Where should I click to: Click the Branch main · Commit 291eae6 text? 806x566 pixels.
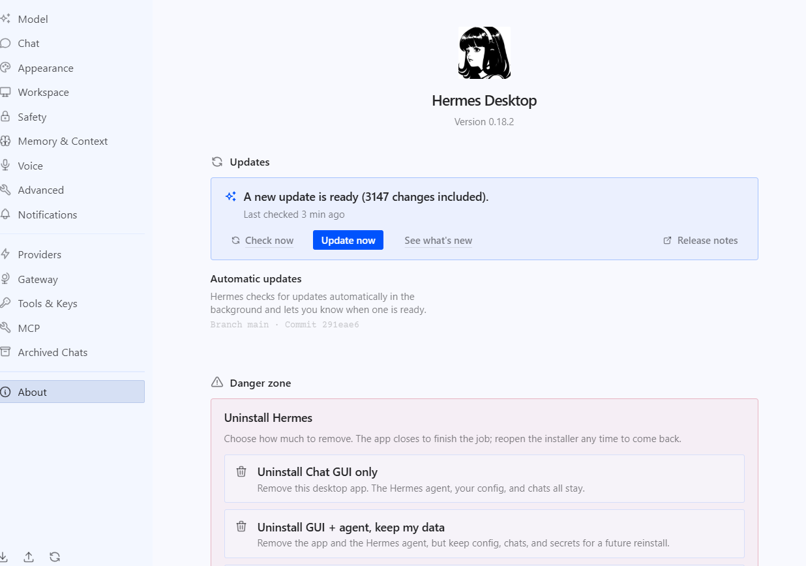tap(284, 325)
